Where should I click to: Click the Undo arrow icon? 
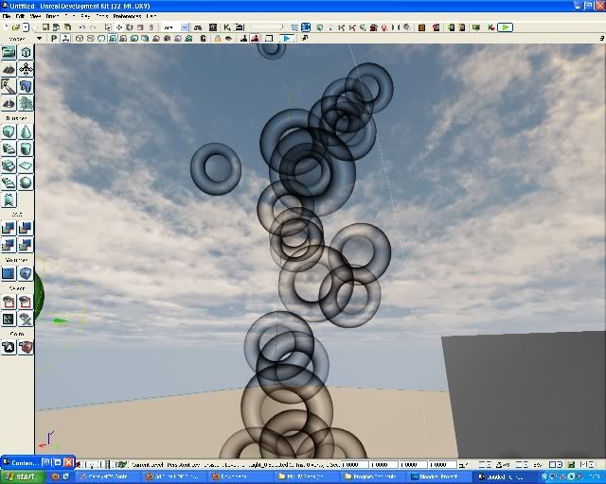pyautogui.click(x=82, y=27)
